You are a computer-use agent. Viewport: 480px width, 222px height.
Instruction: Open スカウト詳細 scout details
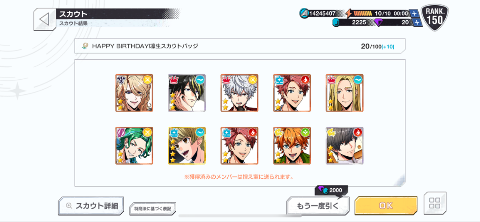(91, 206)
